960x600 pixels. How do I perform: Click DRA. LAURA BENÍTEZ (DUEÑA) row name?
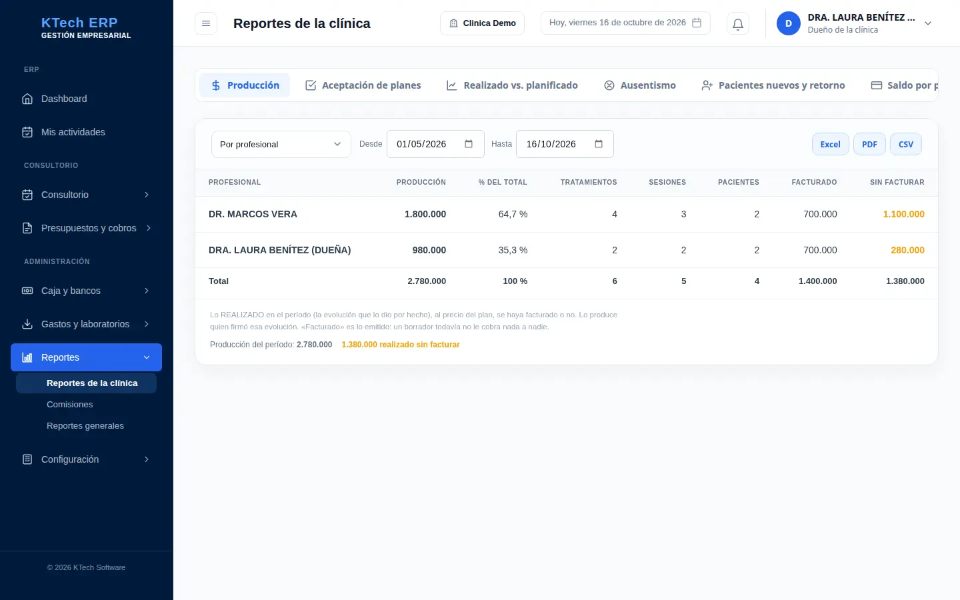click(279, 250)
